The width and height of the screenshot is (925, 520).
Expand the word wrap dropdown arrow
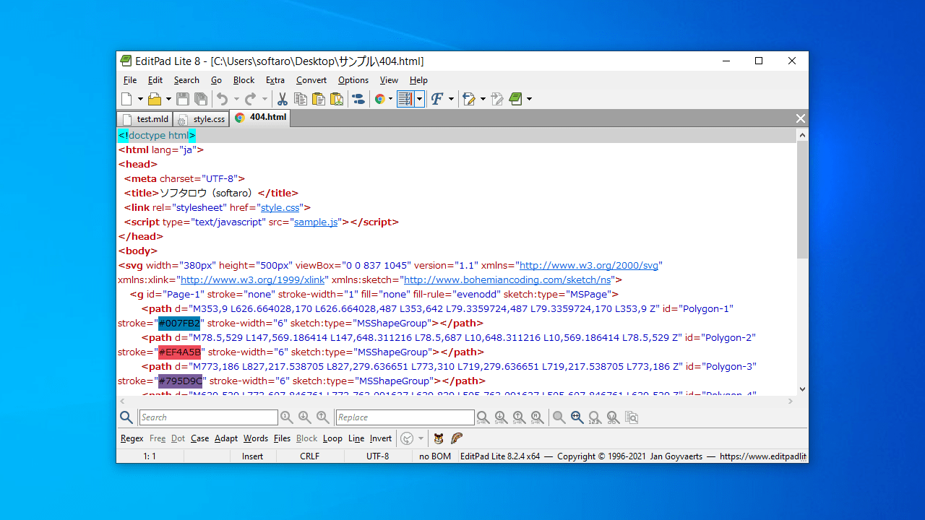click(419, 99)
